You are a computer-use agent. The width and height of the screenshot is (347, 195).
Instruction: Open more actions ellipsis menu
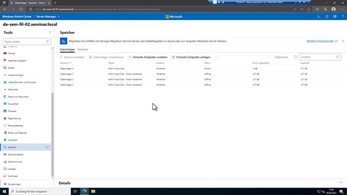216,57
